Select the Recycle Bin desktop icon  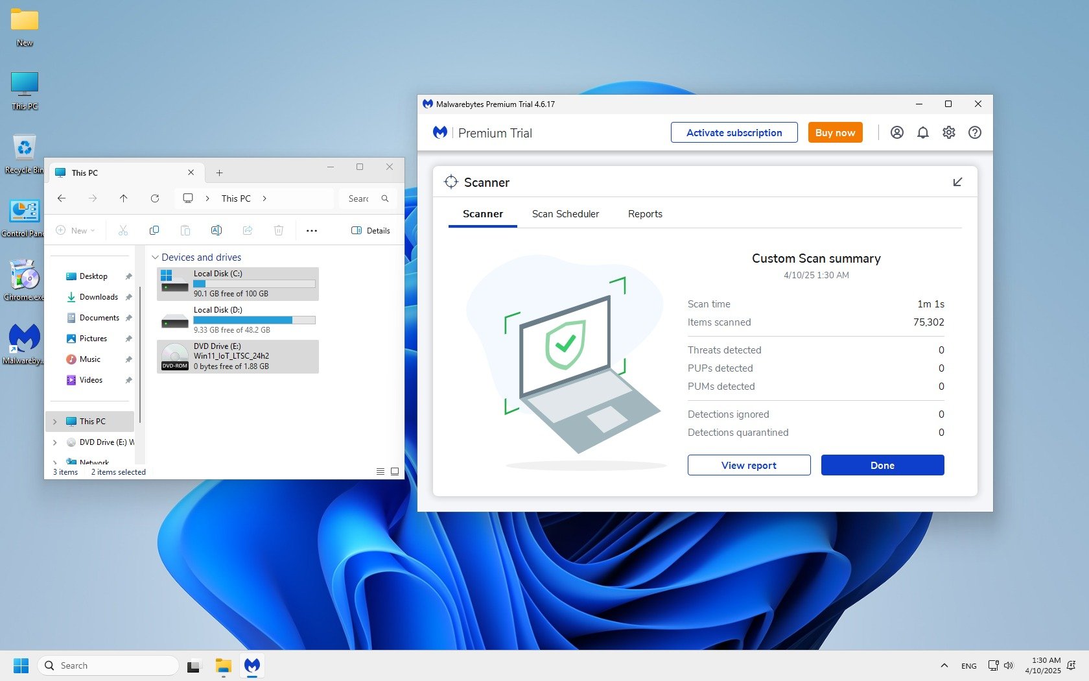point(25,154)
